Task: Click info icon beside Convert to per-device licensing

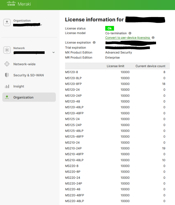Action: point(153,38)
